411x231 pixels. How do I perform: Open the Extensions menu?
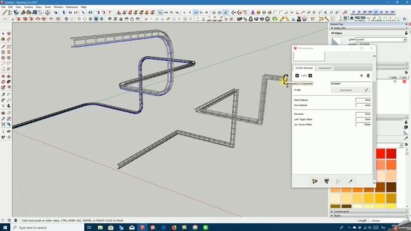click(72, 7)
